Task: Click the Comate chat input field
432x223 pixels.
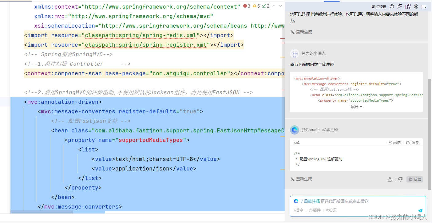Action: 358,206
